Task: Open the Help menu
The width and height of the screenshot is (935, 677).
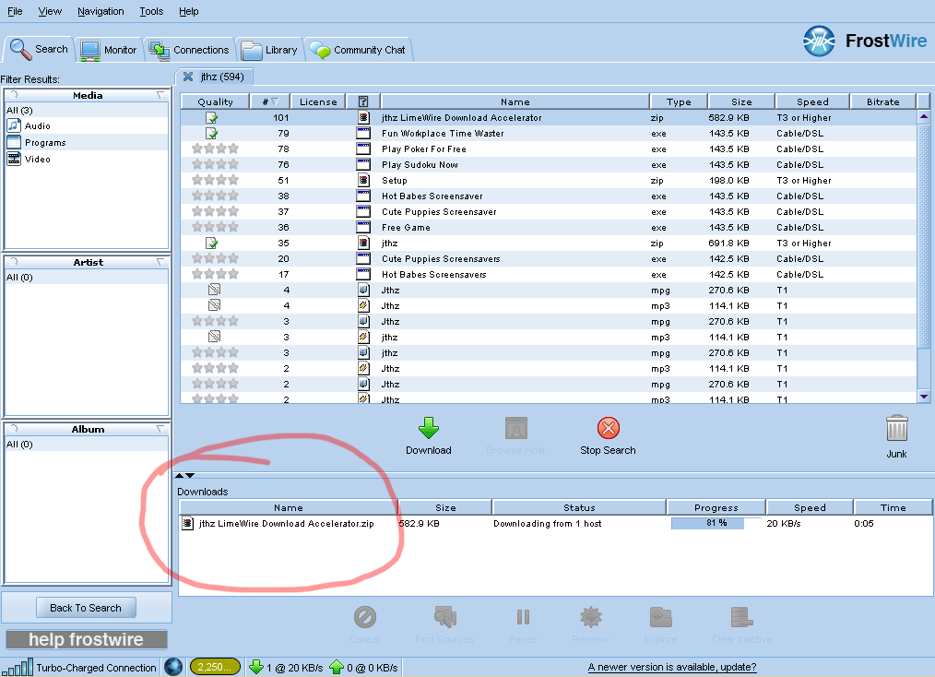Action: click(189, 11)
